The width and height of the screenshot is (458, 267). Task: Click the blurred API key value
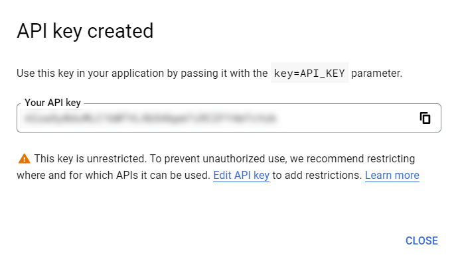pos(150,119)
